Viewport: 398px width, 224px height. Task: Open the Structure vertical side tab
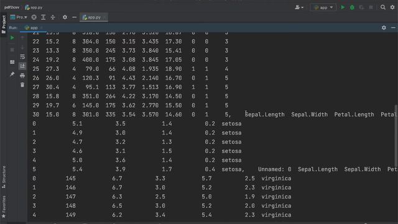[4, 177]
